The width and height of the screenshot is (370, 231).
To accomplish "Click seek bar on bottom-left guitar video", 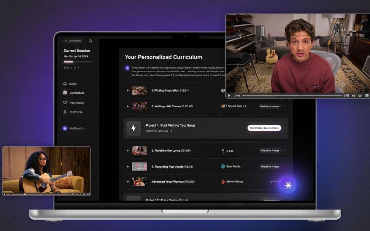I will [41, 194].
